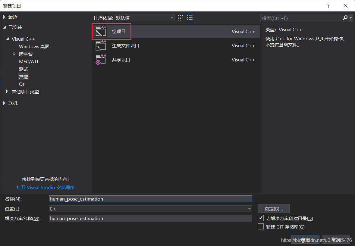355x246 pixels.
Task: Select 其他 category in tree
Action: [x=24, y=76]
